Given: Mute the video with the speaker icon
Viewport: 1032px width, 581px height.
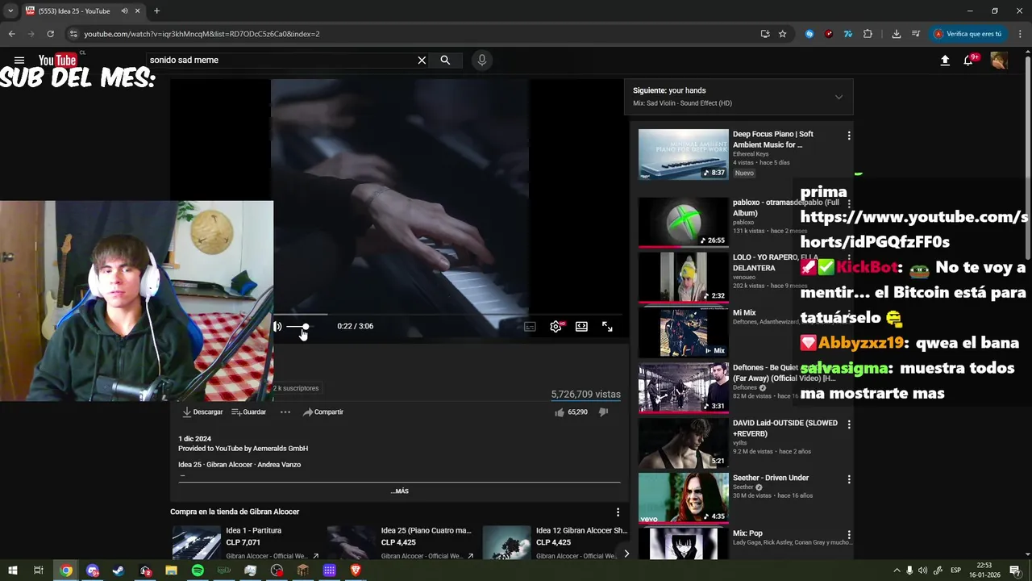Looking at the screenshot, I should (x=277, y=326).
